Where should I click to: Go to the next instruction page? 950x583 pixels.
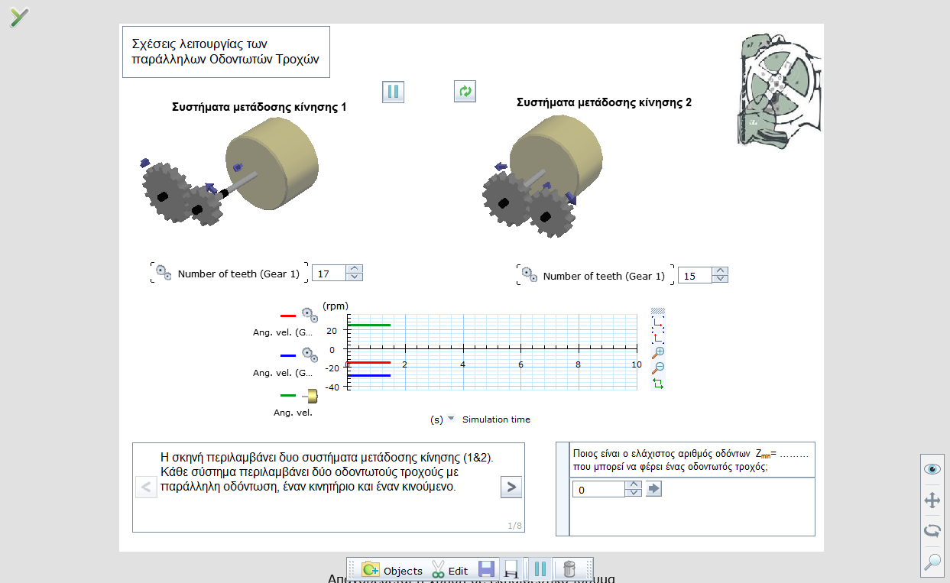click(x=511, y=487)
